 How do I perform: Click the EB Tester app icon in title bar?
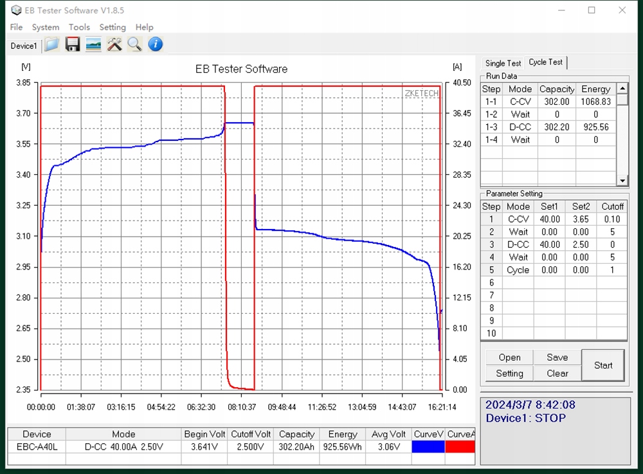pyautogui.click(x=16, y=10)
